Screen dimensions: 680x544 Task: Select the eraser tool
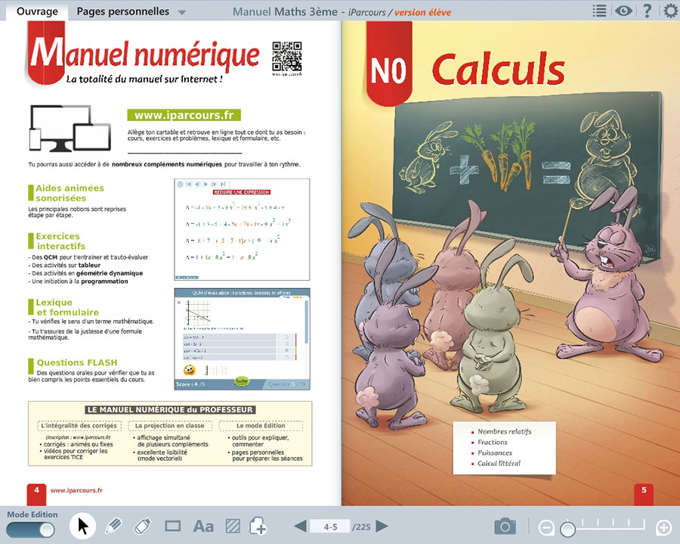pos(143,526)
